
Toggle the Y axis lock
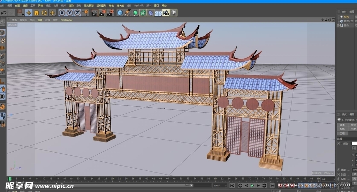click(x=70, y=13)
